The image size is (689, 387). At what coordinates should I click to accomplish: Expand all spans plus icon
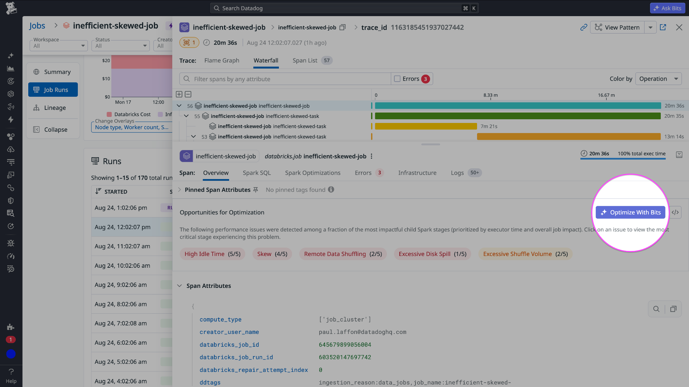tap(179, 94)
